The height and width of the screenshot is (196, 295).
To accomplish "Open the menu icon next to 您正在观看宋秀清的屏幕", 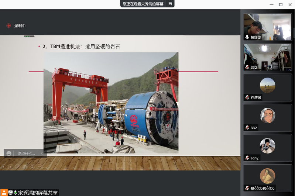I will (x=170, y=4).
